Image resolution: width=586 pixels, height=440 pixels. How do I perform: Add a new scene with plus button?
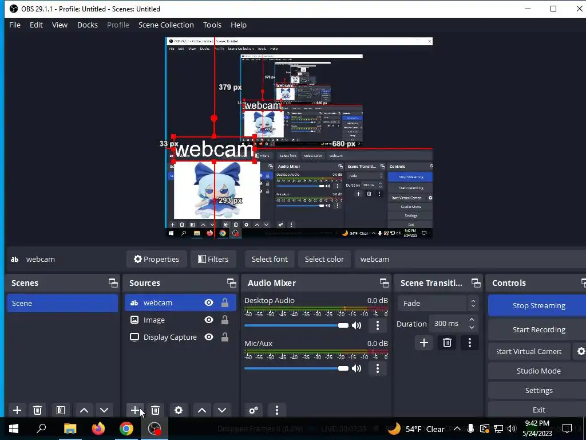point(17,410)
